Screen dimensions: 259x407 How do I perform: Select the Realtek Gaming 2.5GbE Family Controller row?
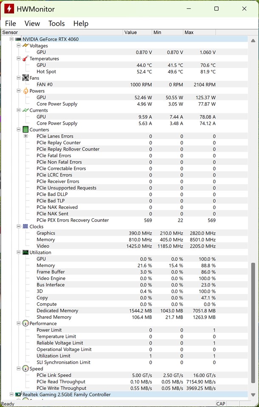click(66, 395)
